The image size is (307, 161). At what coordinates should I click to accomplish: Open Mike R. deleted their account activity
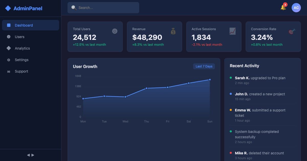pos(262,155)
